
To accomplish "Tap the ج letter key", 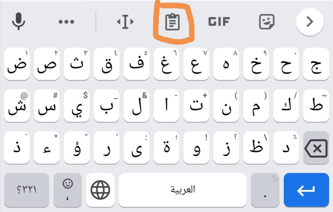I will pos(316,64).
